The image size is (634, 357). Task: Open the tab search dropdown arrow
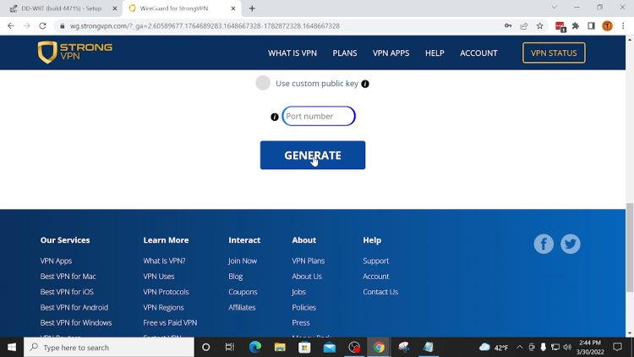[x=555, y=8]
